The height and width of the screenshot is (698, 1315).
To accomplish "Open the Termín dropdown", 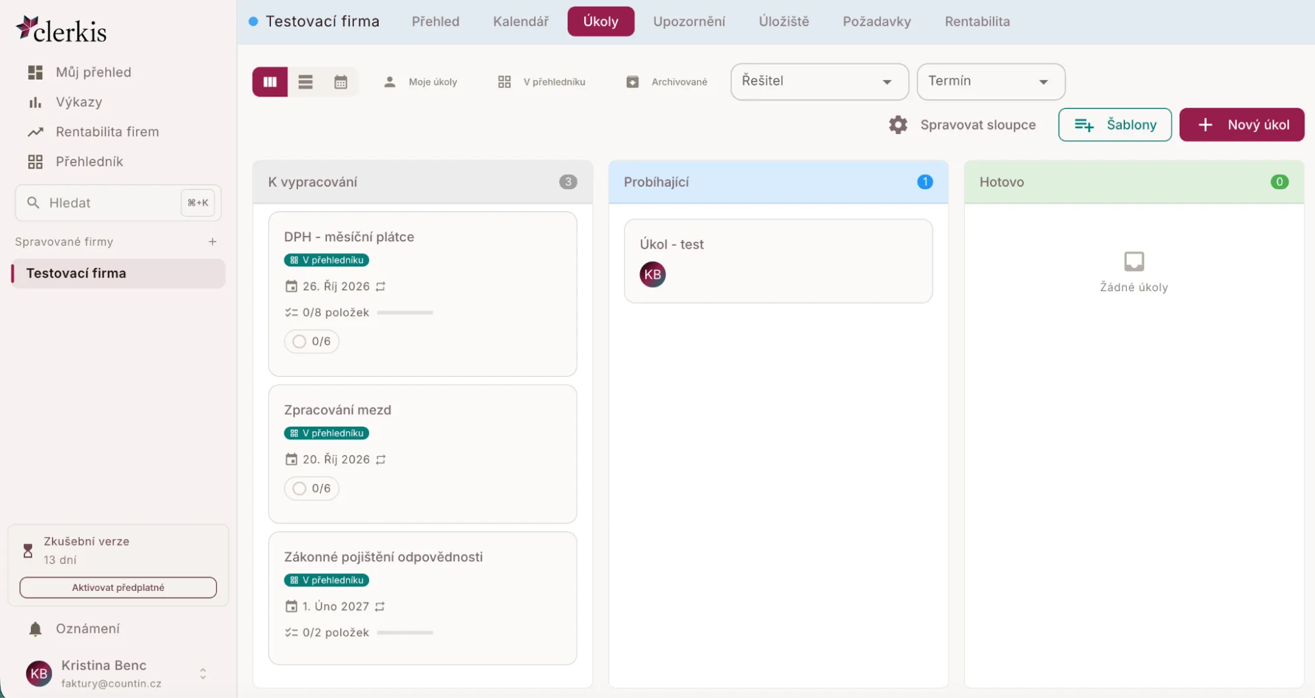I will pyautogui.click(x=991, y=81).
